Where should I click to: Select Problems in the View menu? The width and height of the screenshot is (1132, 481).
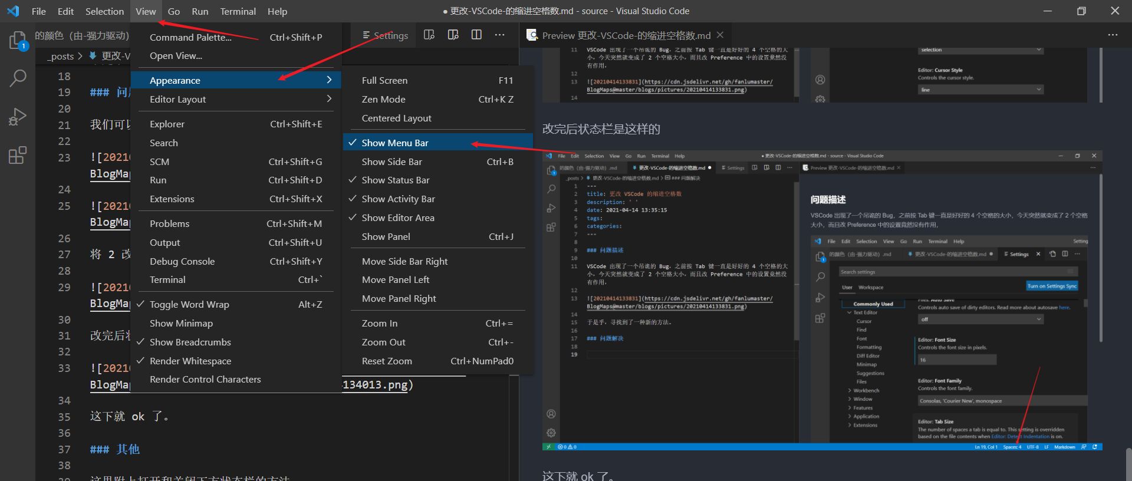coord(236,223)
